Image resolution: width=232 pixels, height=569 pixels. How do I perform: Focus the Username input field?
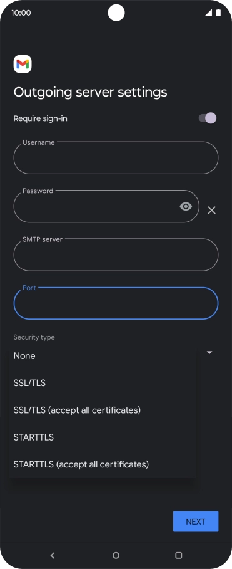[x=116, y=158]
